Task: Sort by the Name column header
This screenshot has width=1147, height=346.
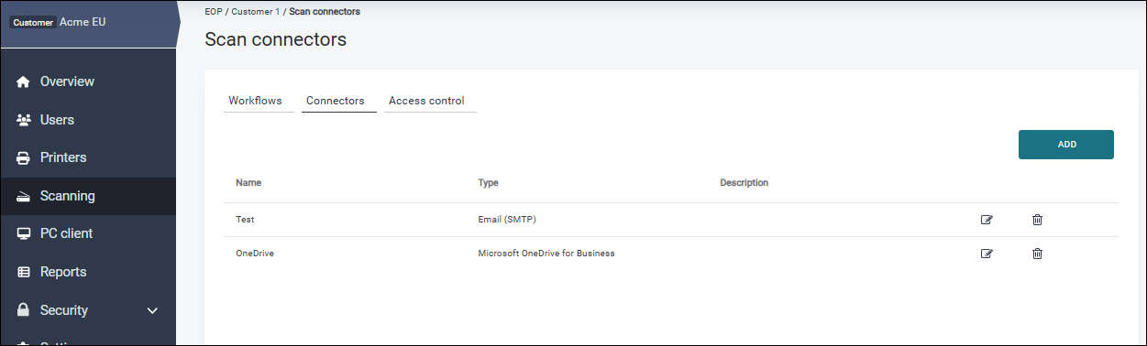Action: 248,183
